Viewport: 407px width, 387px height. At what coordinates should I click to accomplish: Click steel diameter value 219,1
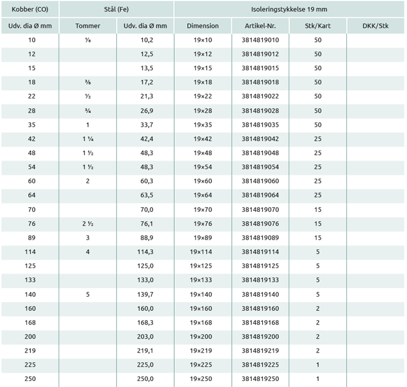click(145, 351)
